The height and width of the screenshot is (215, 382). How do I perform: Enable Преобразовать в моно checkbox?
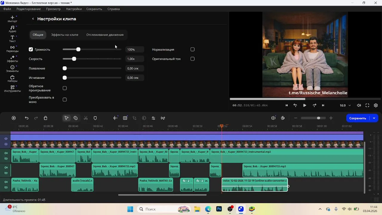click(x=65, y=100)
